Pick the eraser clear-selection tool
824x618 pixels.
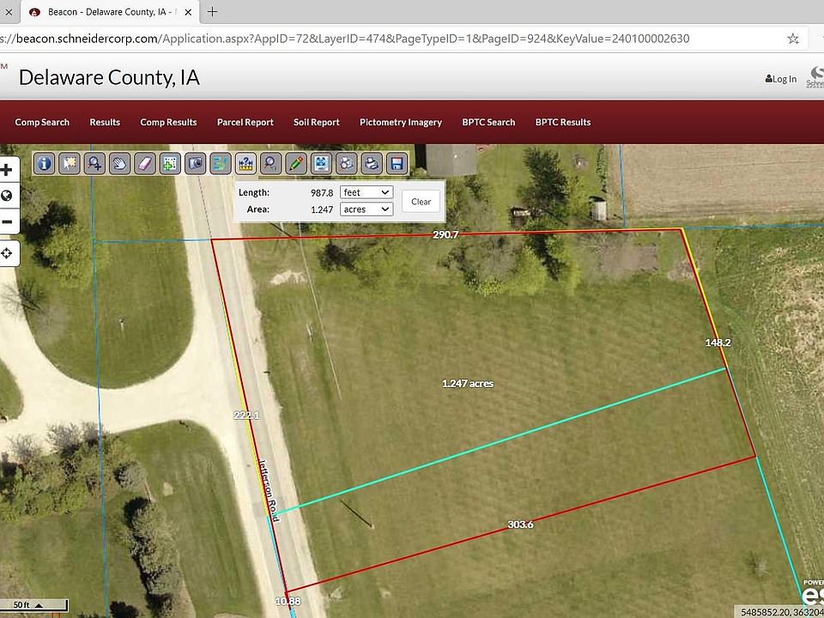click(145, 163)
